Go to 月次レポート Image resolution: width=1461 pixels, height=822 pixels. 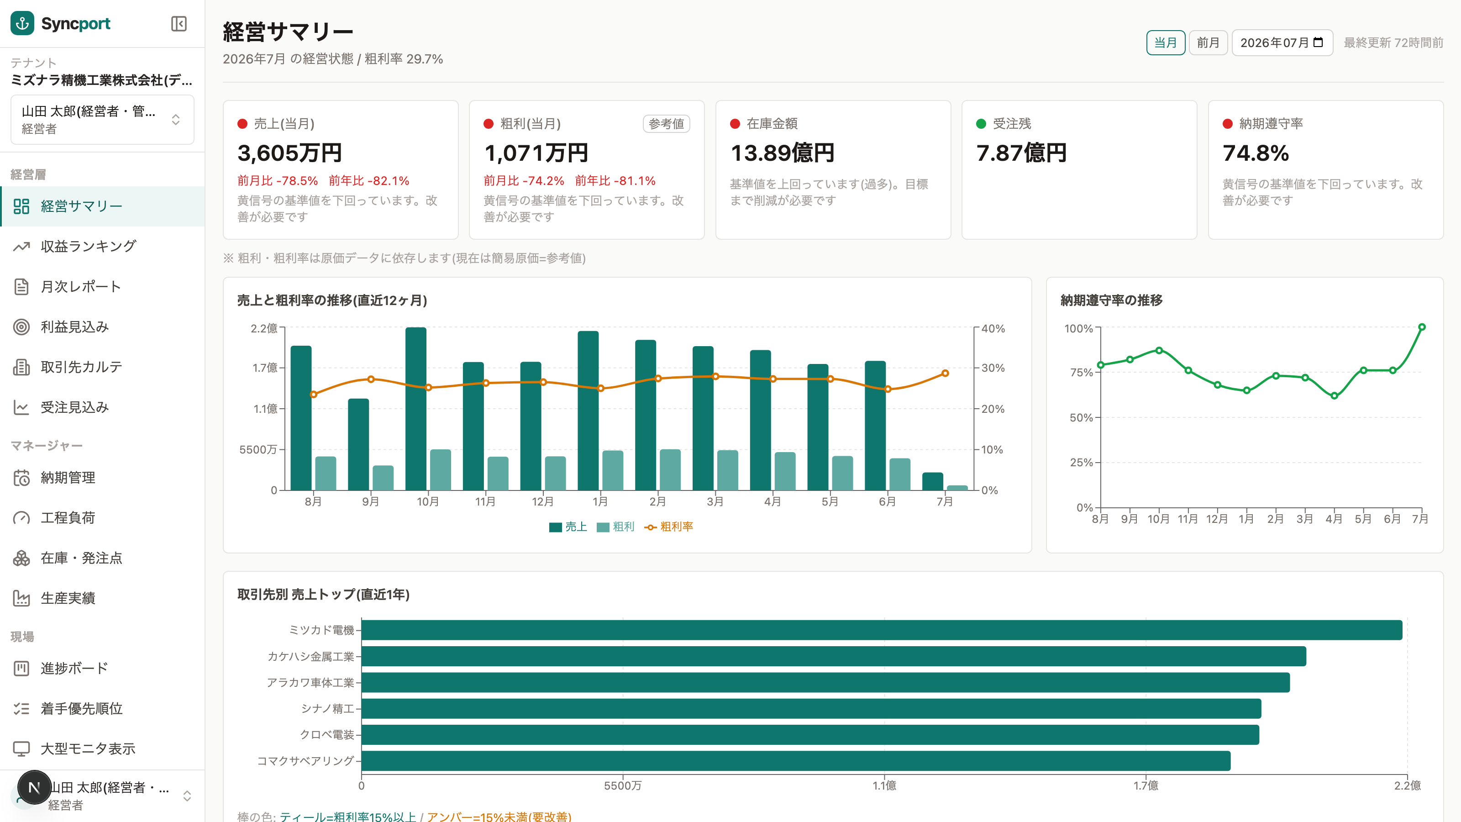coord(103,286)
